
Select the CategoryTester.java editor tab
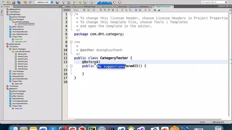[163, 6]
